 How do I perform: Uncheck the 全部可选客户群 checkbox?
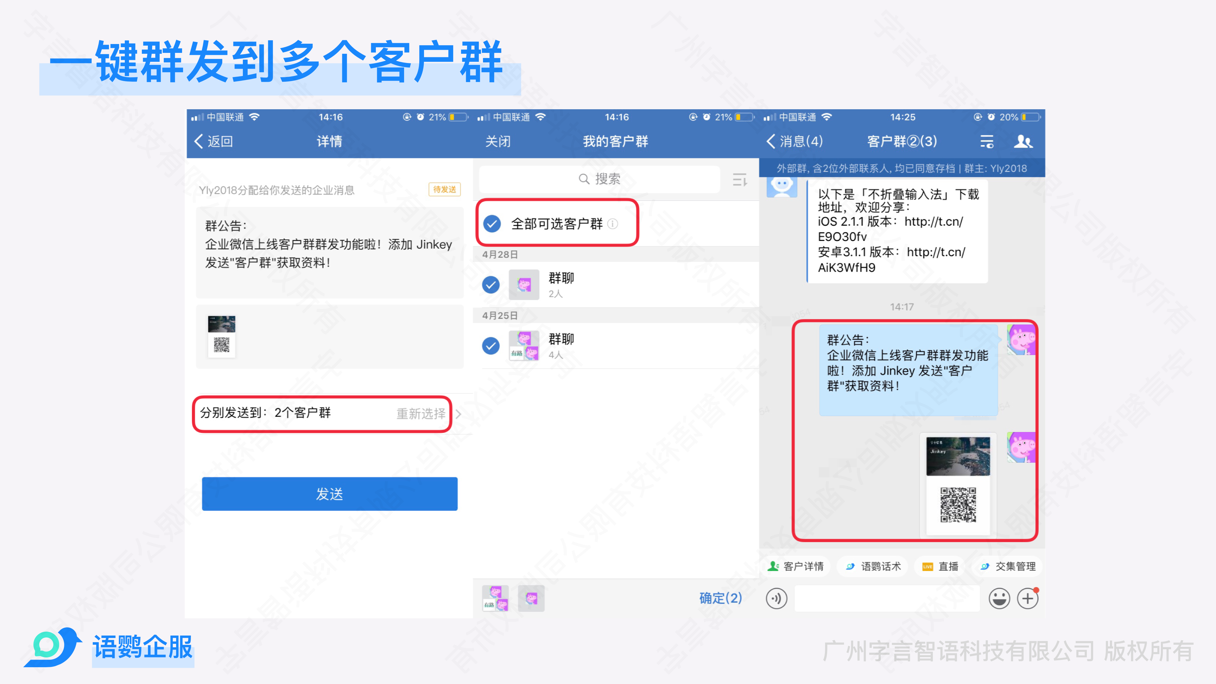tap(492, 224)
